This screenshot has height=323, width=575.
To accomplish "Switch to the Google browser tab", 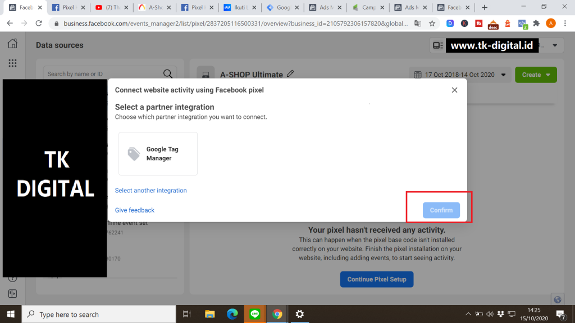I will pos(282,8).
